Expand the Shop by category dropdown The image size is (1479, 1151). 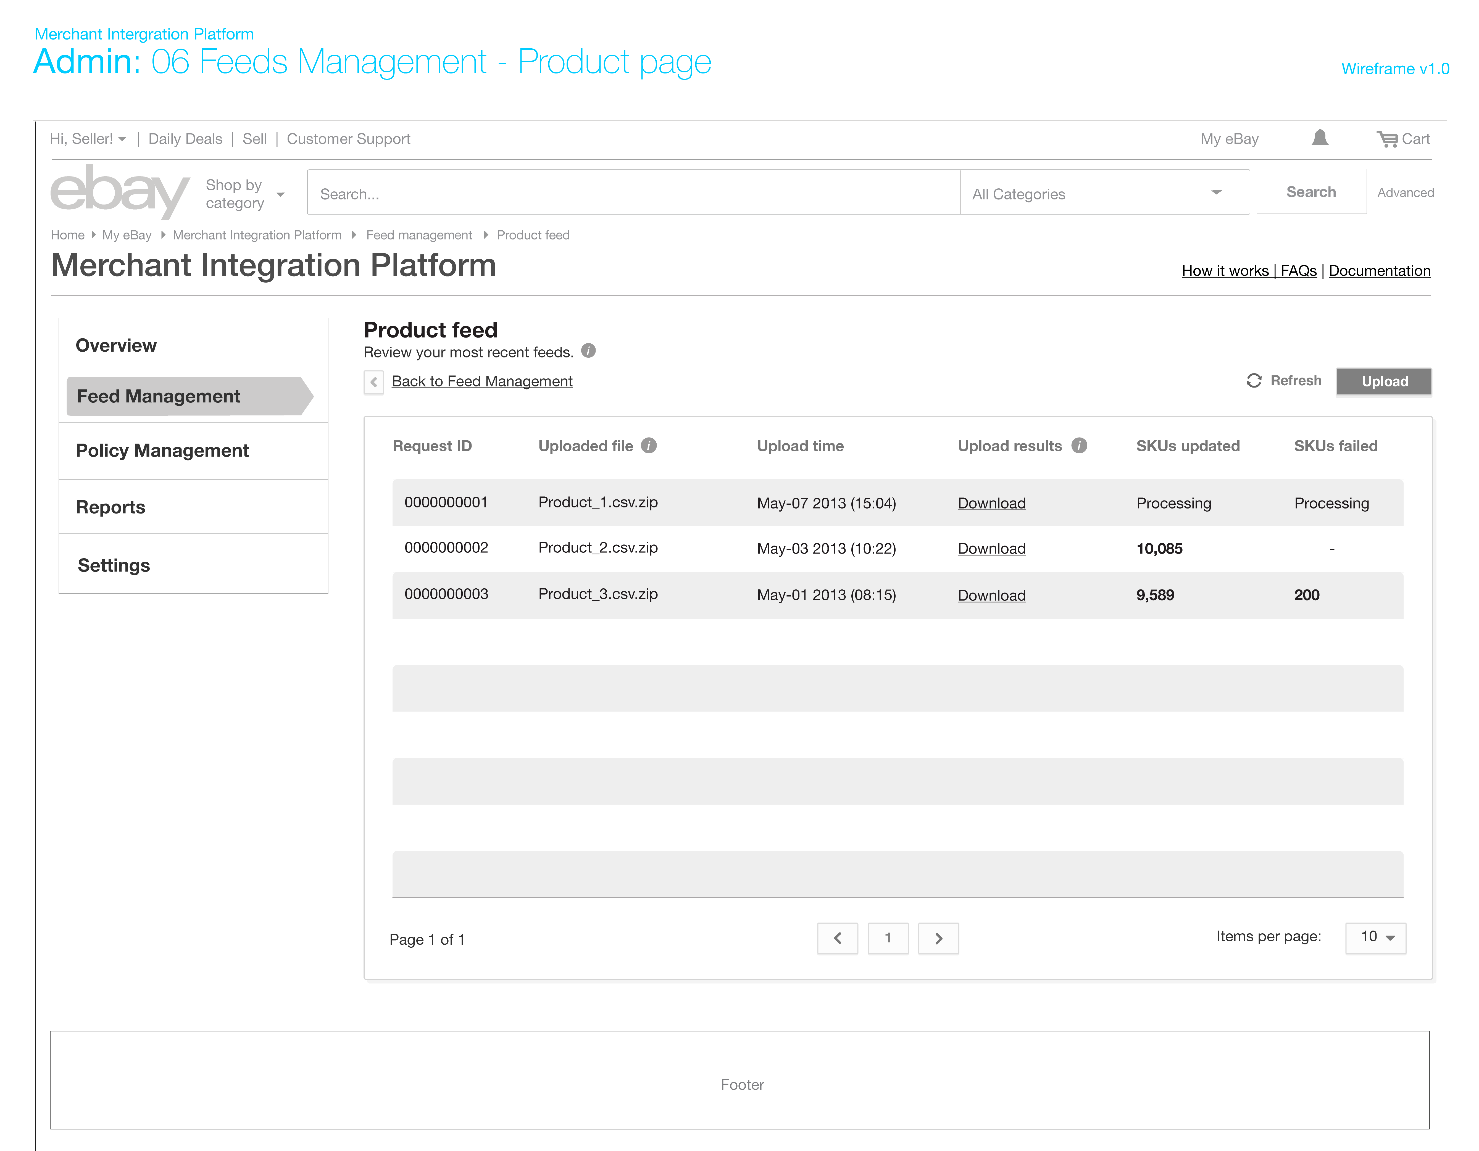click(245, 194)
